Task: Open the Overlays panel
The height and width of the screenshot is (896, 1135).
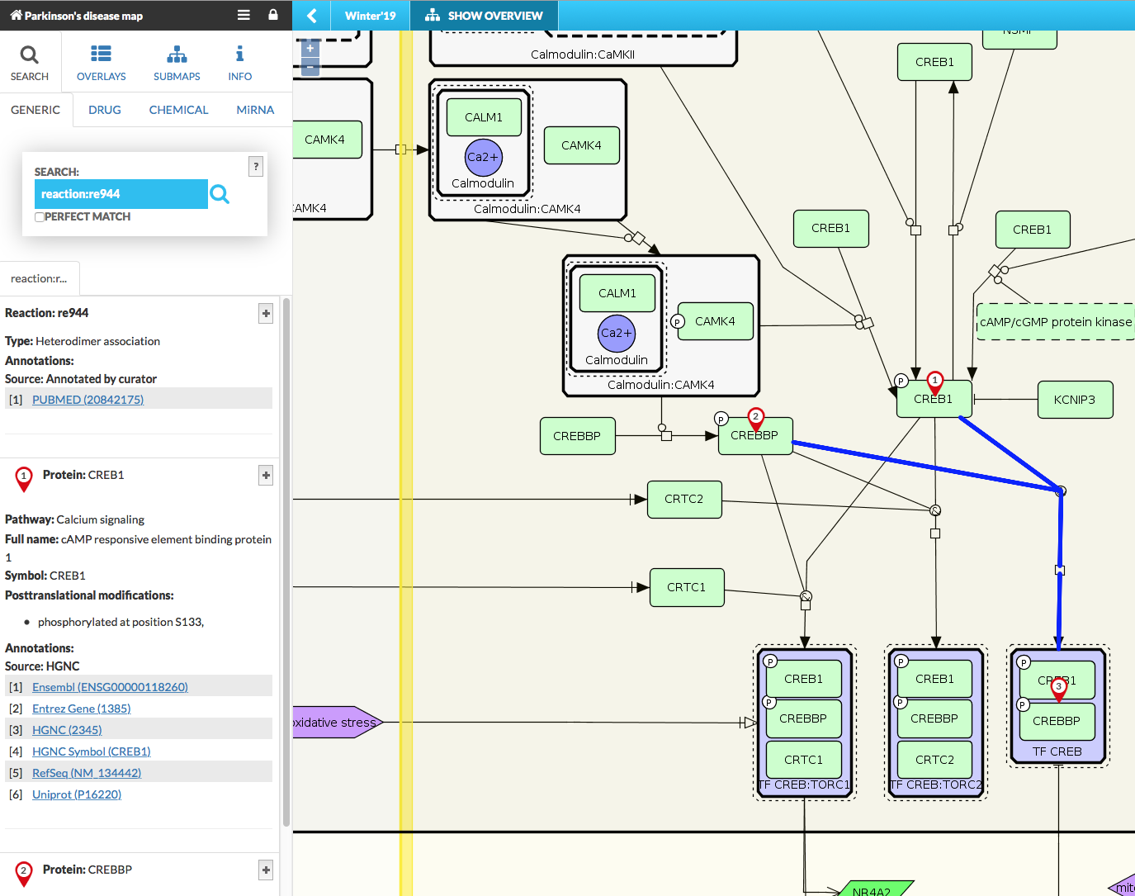Action: (101, 63)
